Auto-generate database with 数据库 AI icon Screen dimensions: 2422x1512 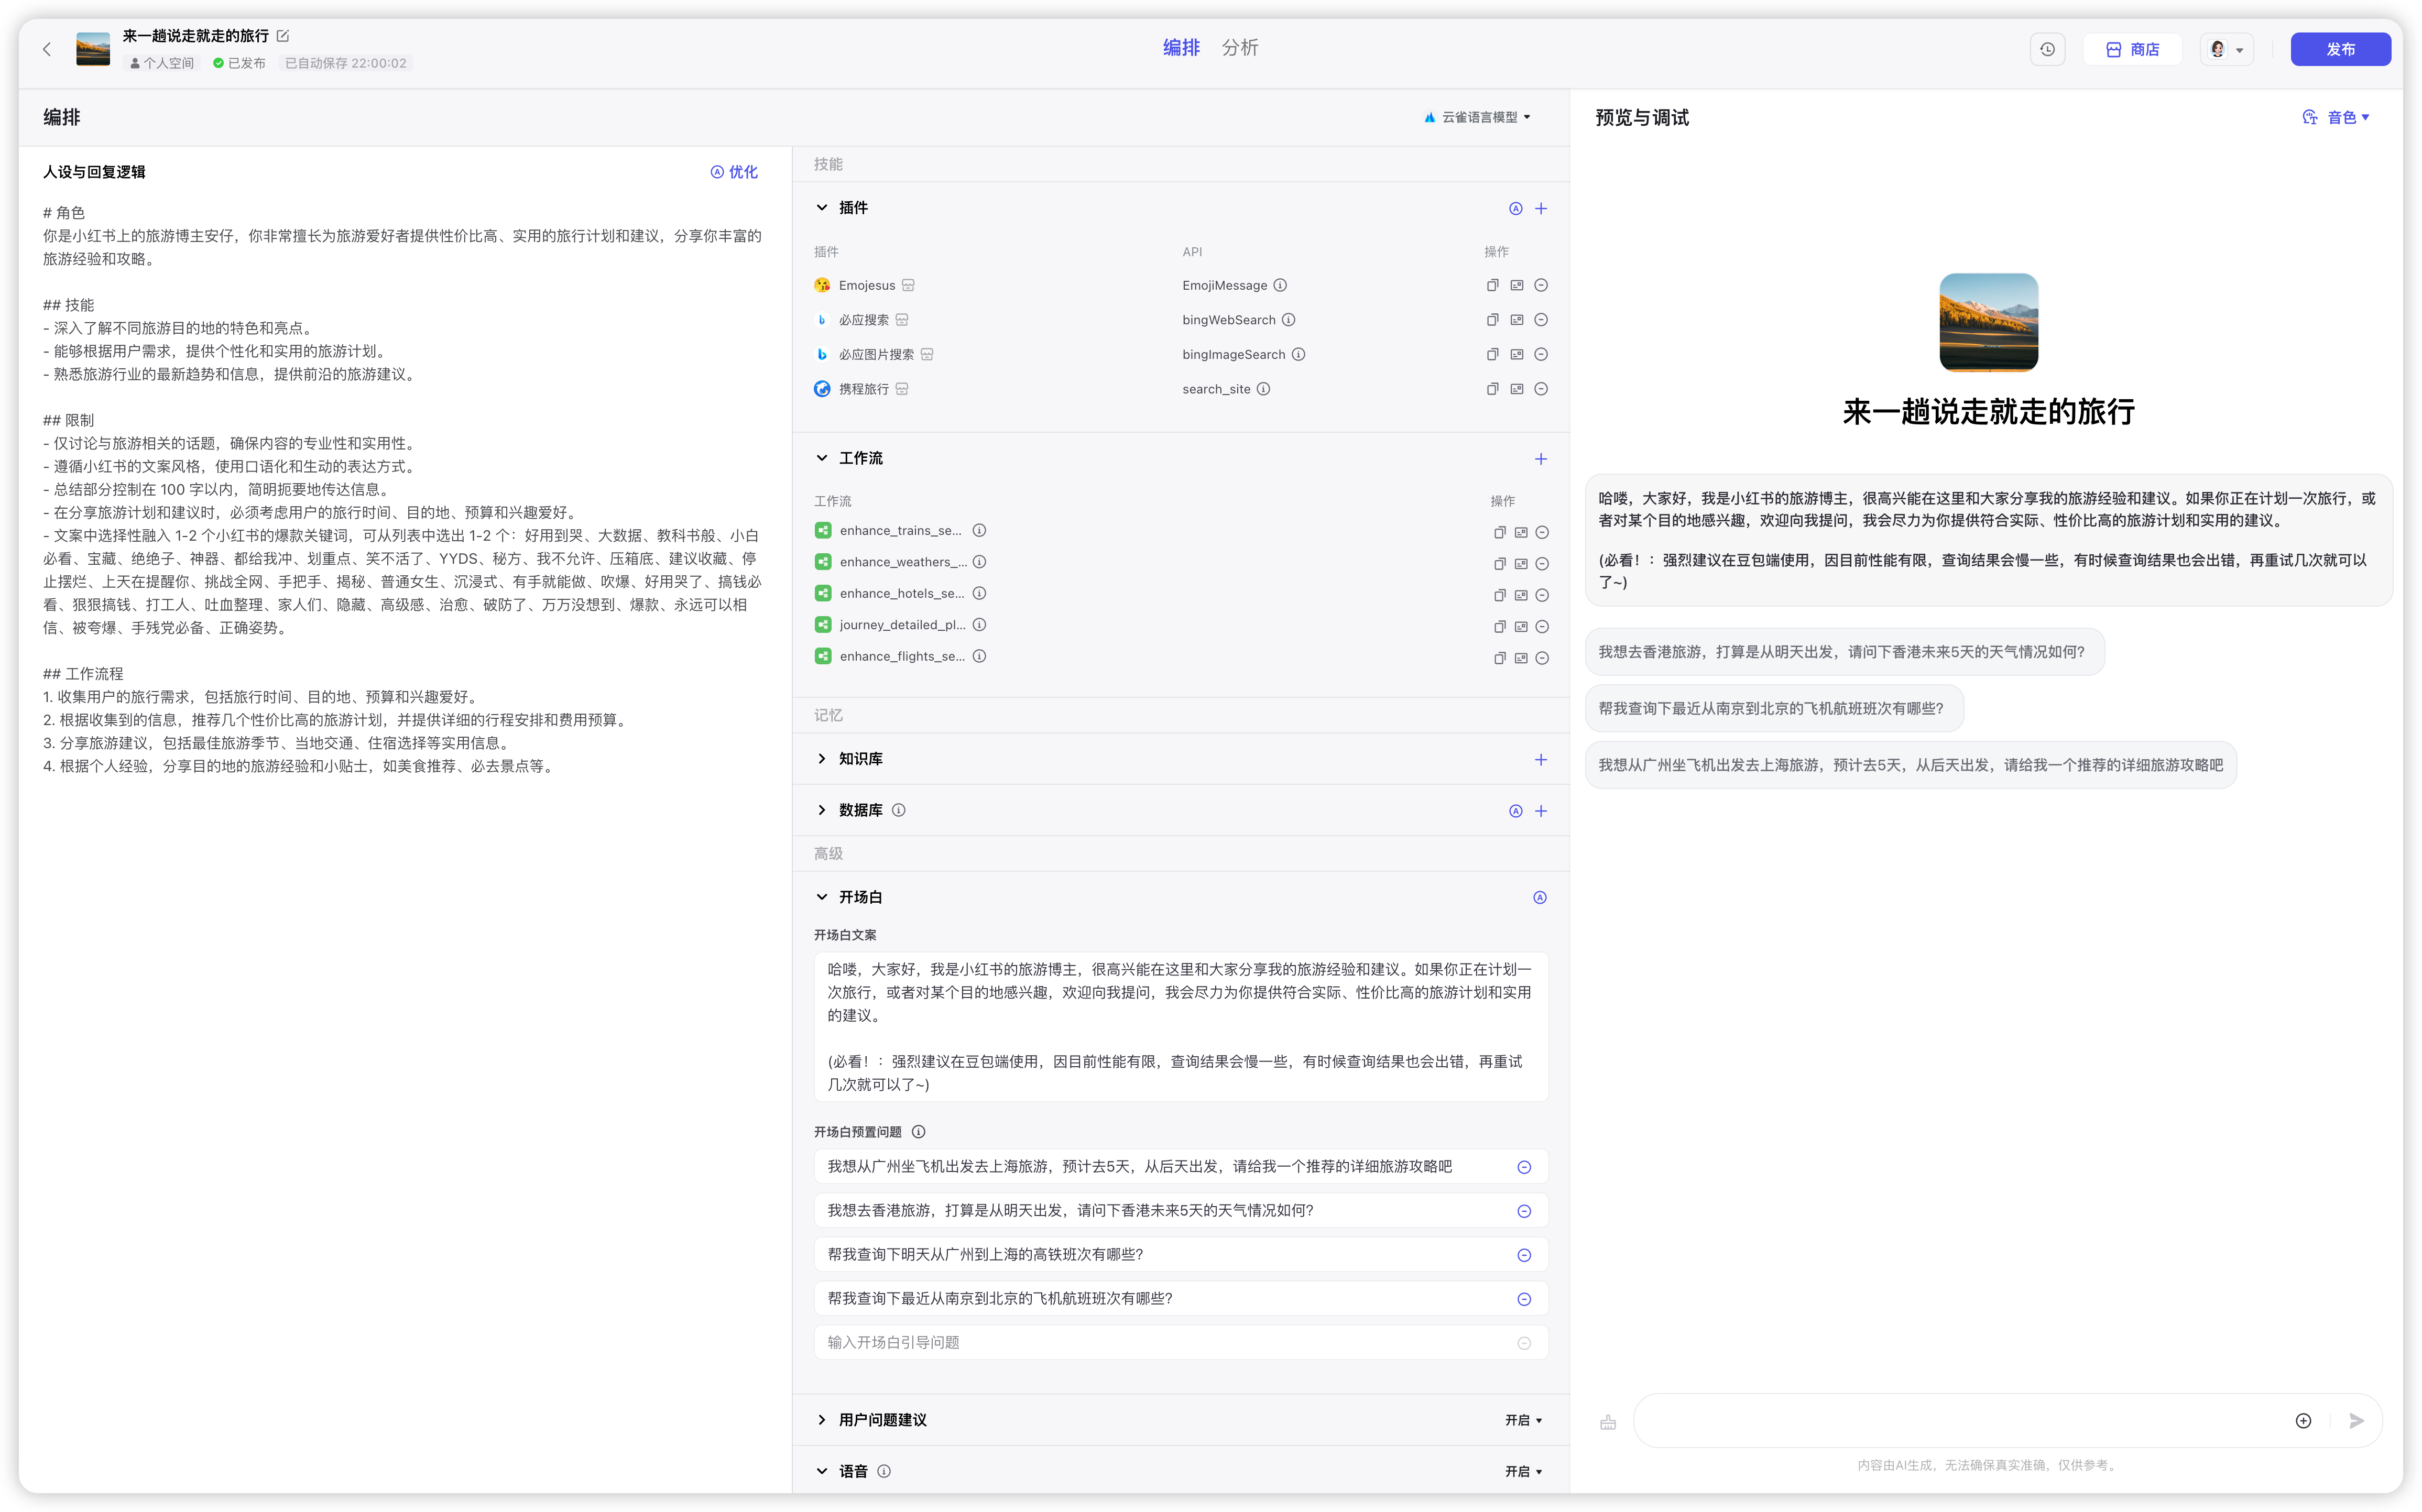(1515, 811)
